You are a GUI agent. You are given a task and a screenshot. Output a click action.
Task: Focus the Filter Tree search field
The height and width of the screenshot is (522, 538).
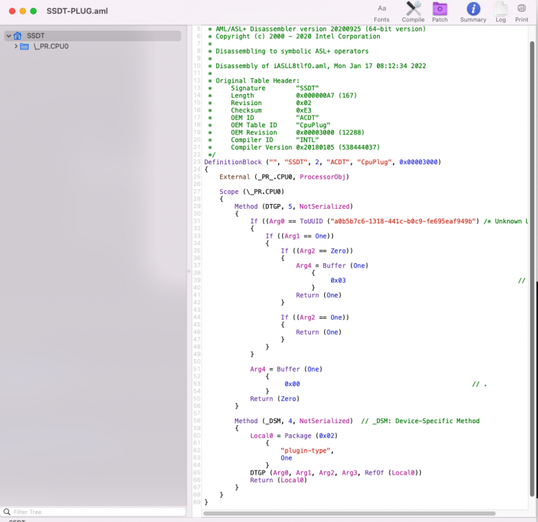pyautogui.click(x=93, y=512)
